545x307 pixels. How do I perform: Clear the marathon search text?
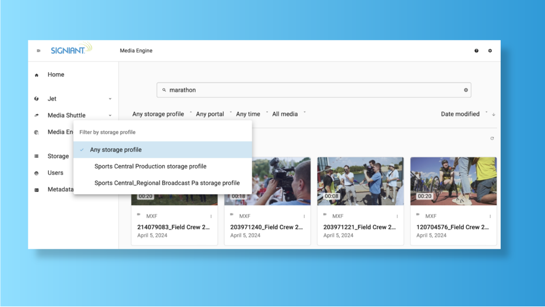click(x=466, y=90)
